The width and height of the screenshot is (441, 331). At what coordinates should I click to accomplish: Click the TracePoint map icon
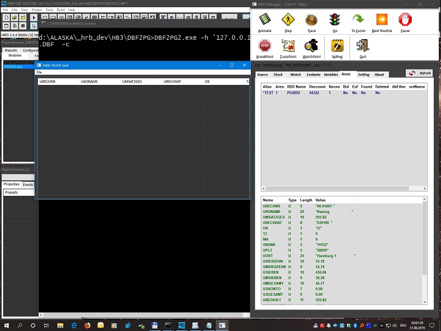(x=288, y=46)
